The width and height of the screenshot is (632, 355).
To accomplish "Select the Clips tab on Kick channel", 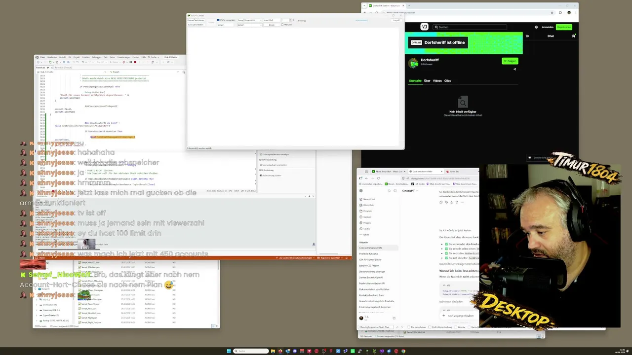I will [x=447, y=81].
